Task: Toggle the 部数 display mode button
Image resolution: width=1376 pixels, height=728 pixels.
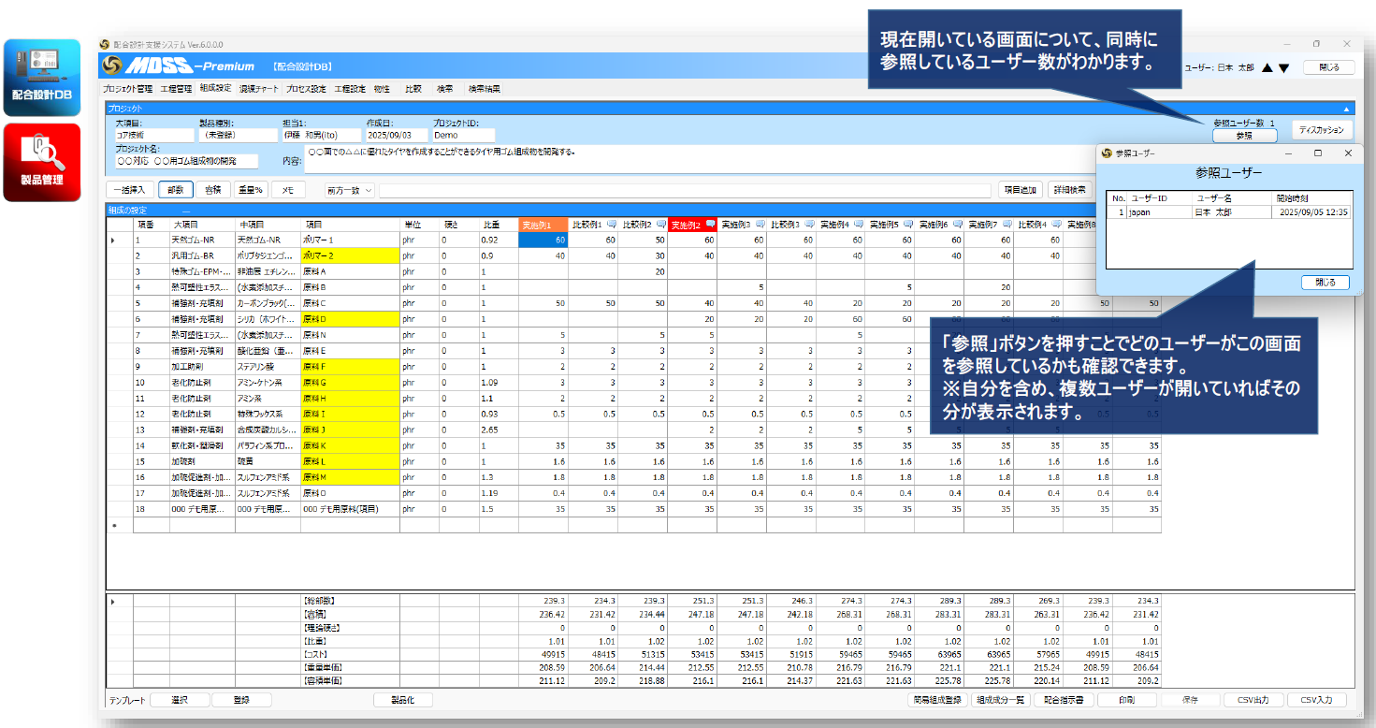Action: tap(176, 190)
